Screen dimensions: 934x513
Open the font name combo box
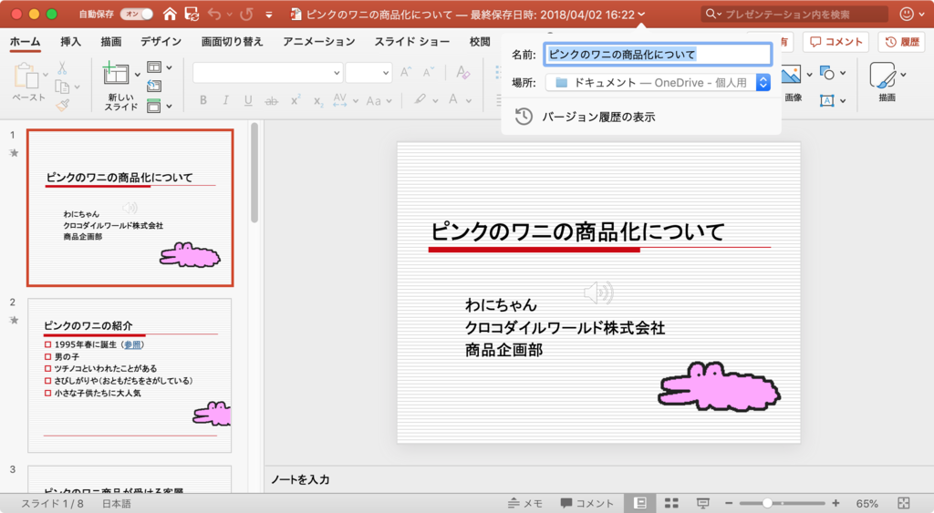tap(267, 73)
